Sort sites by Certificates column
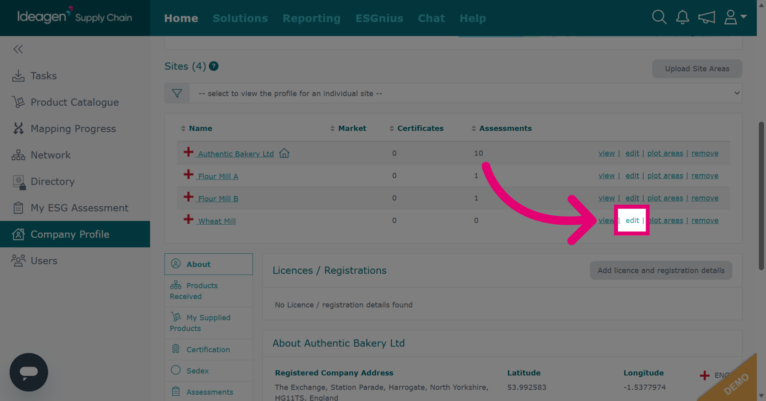 click(416, 128)
